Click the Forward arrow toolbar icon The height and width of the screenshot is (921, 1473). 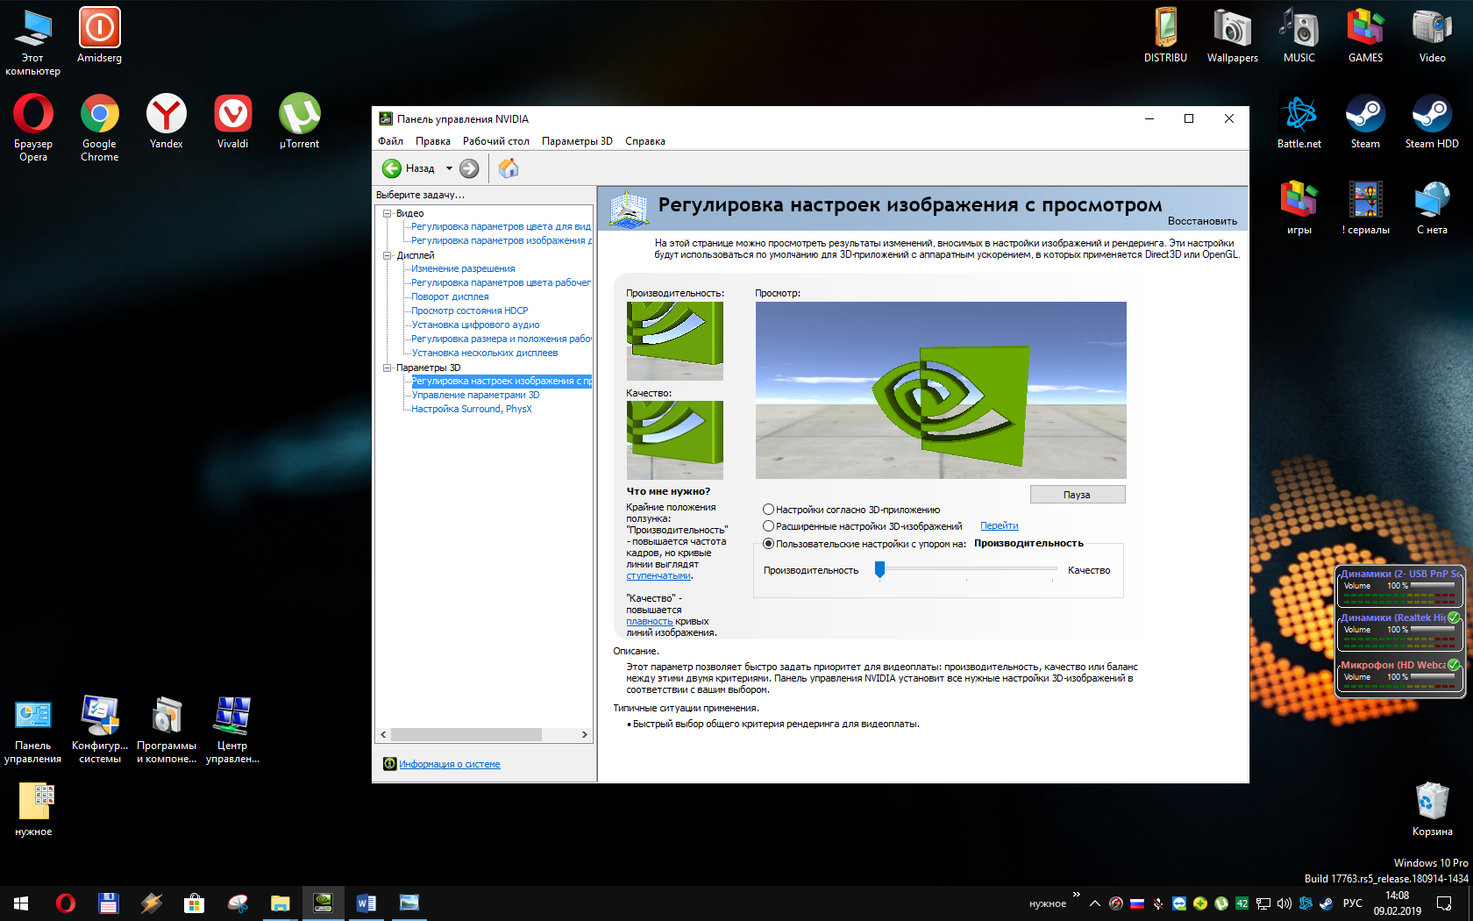pos(469,168)
